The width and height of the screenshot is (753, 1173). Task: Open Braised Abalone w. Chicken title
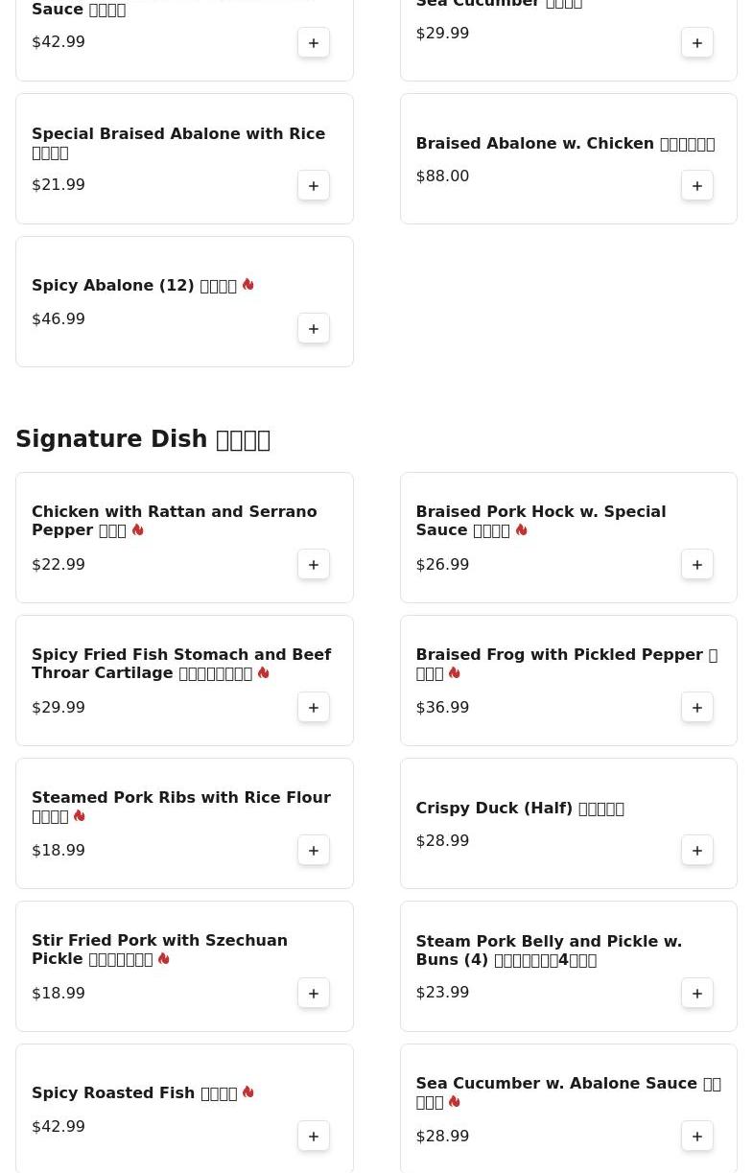pyautogui.click(x=564, y=144)
